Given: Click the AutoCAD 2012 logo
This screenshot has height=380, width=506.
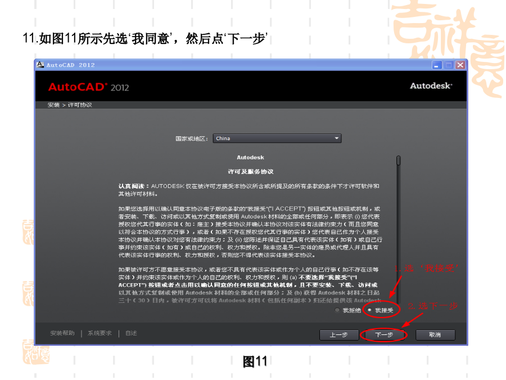Looking at the screenshot, I should [x=88, y=87].
